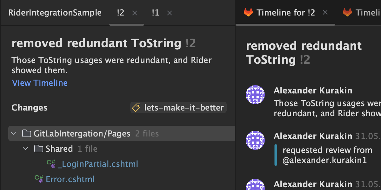This screenshot has height=190, width=381.
Task: Click C# file icon for Error.cshtml
Action: (x=39, y=179)
